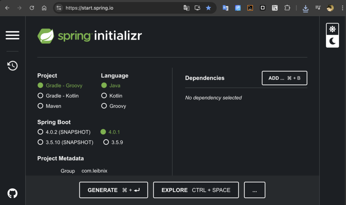Click the ADD dependencies button
Screen dimensions: 346x205
(284, 78)
